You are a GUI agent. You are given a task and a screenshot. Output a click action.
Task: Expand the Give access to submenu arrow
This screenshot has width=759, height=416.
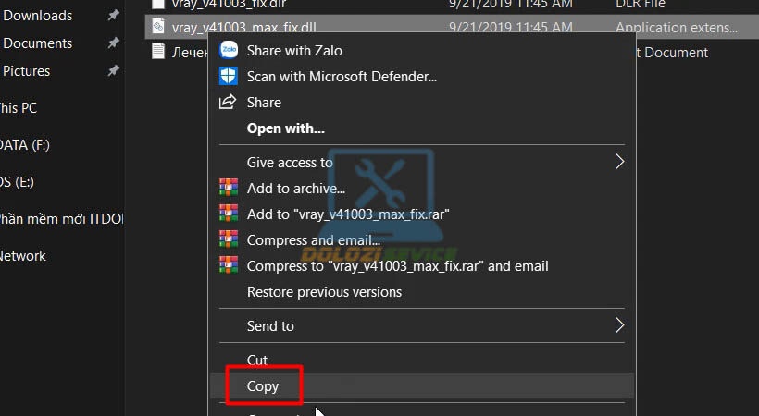pyautogui.click(x=619, y=162)
